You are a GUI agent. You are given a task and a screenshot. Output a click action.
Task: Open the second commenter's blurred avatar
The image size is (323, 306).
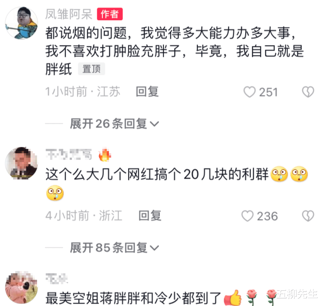pyautogui.click(x=22, y=163)
